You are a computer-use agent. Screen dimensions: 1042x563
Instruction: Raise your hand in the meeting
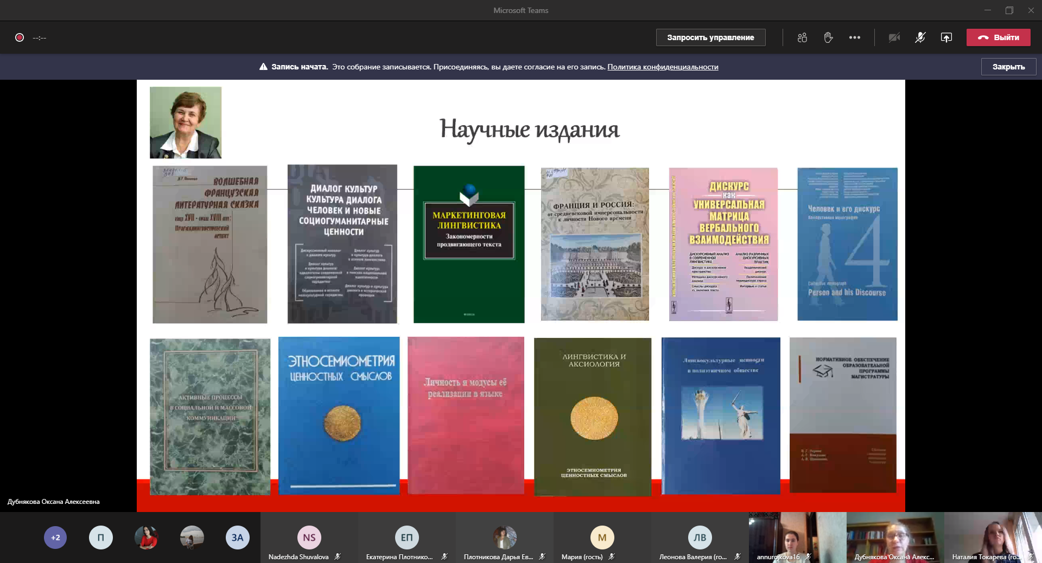pos(828,37)
